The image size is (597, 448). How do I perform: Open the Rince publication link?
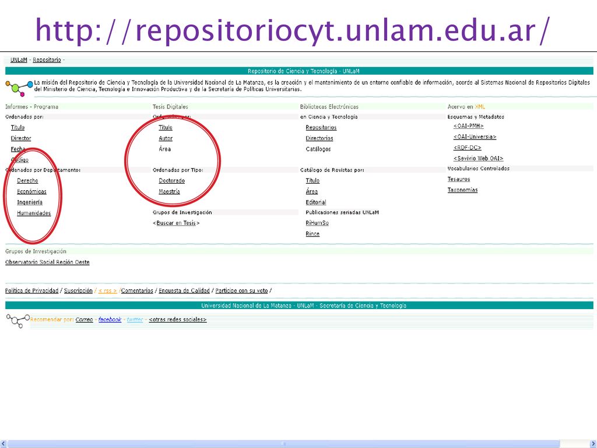(x=312, y=234)
